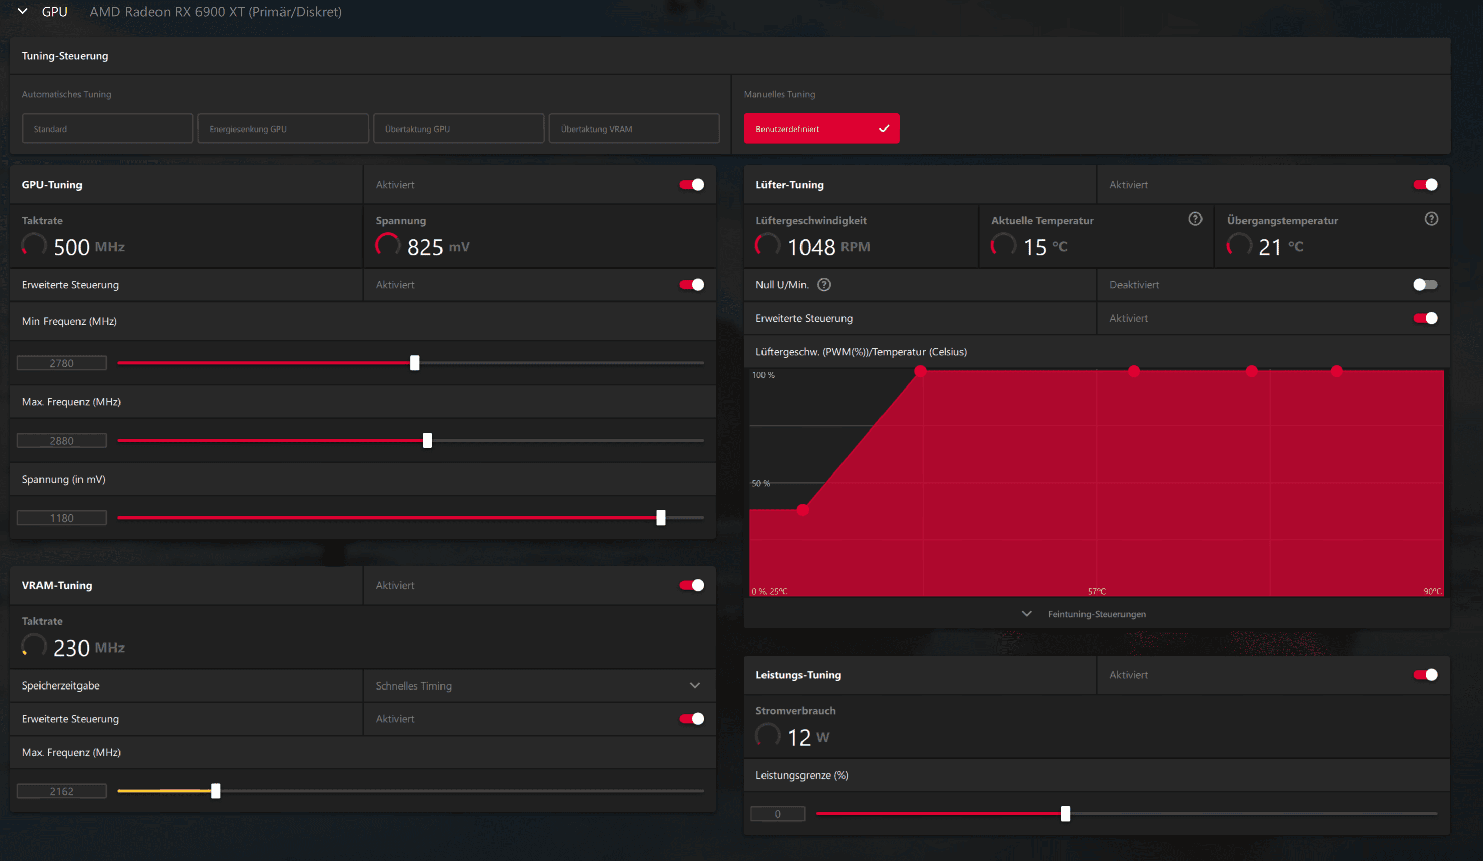The height and width of the screenshot is (861, 1483).
Task: Disable the GPU-Tuning toggle
Action: tap(692, 185)
